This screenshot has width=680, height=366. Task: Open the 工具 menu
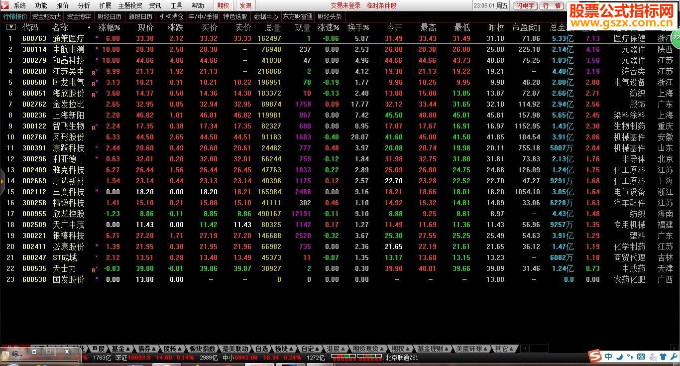(x=176, y=5)
